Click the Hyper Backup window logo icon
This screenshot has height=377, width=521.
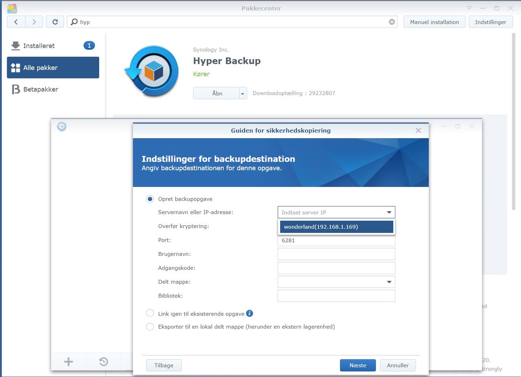tap(62, 127)
